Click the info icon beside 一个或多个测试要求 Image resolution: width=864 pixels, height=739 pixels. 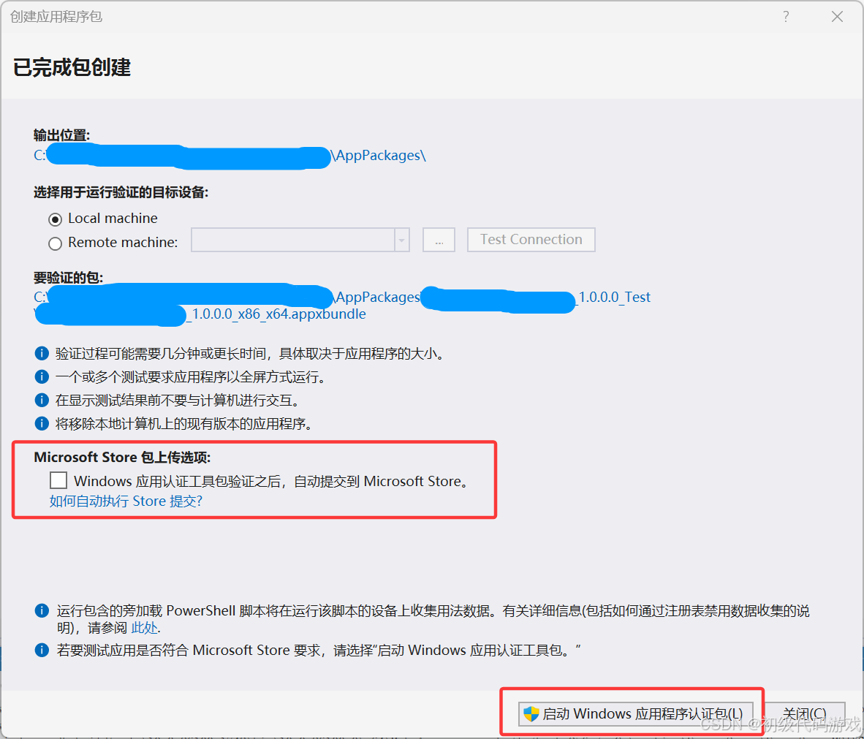coord(42,376)
